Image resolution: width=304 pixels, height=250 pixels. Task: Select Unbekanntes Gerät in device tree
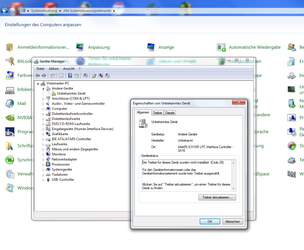point(71,93)
